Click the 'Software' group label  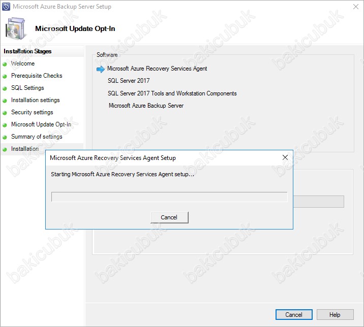pyautogui.click(x=107, y=55)
